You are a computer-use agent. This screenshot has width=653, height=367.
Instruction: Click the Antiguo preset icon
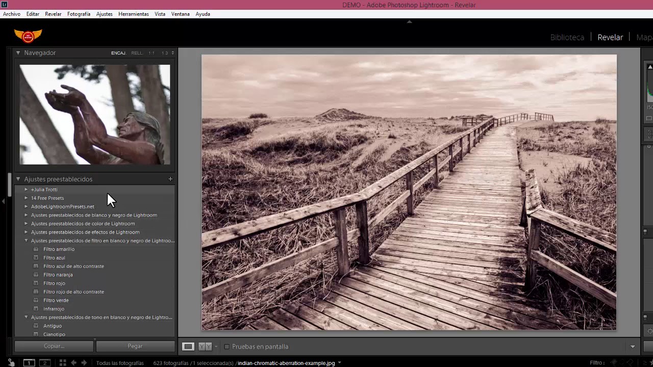click(x=36, y=326)
